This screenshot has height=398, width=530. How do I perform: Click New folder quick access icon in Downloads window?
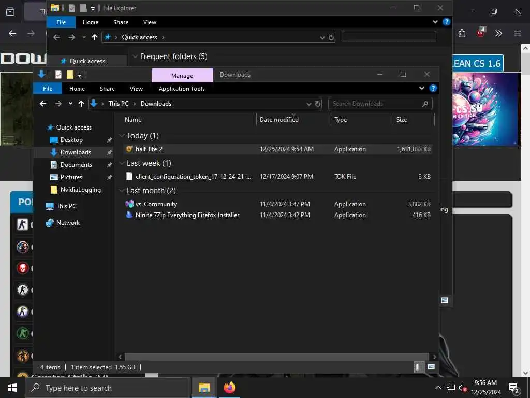coord(70,75)
